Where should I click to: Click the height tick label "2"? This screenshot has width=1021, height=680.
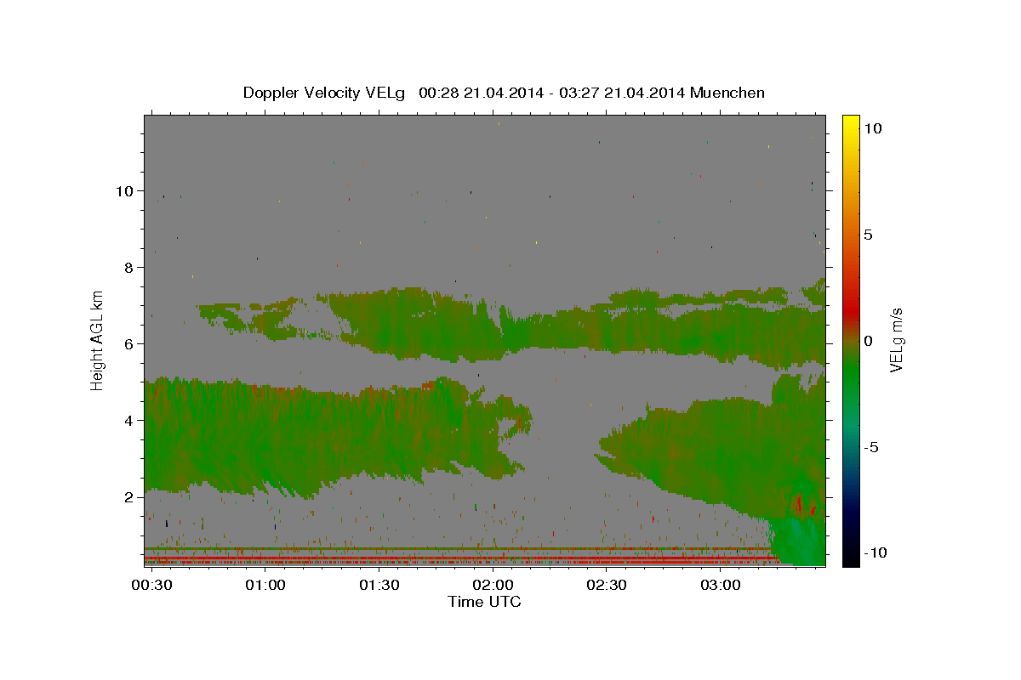tap(128, 497)
